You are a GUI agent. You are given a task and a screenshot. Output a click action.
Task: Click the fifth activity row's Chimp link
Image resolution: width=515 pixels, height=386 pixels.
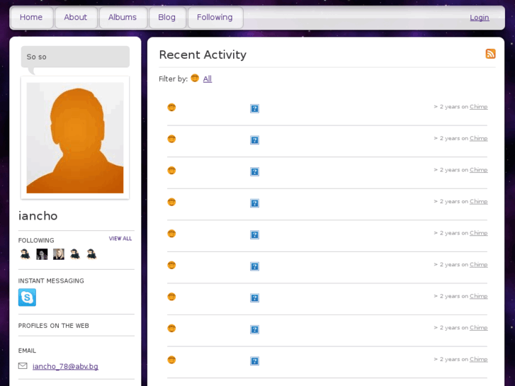click(x=479, y=233)
